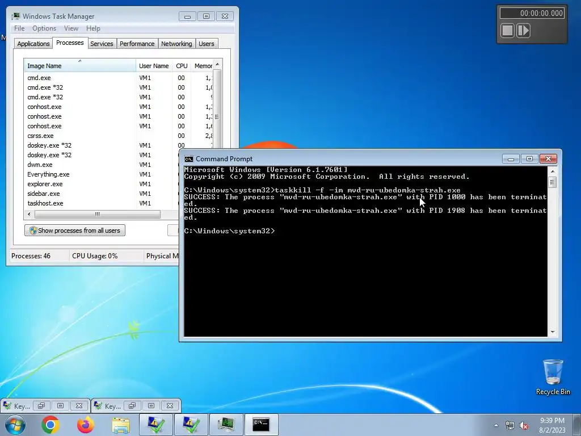This screenshot has width=581, height=436.
Task: Sort processes by User Name column
Action: point(154,66)
